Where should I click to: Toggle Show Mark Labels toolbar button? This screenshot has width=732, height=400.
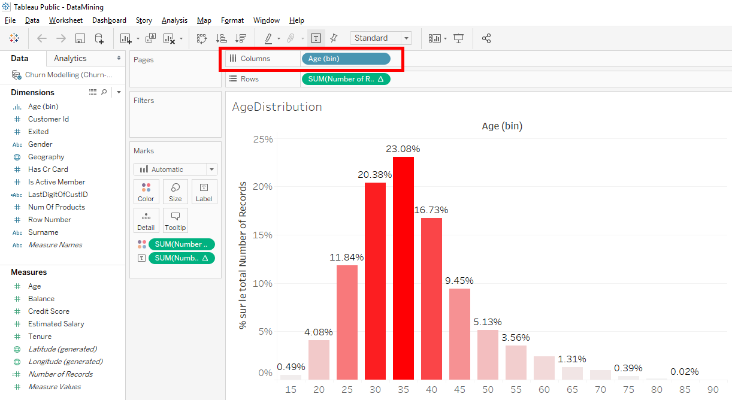[316, 38]
